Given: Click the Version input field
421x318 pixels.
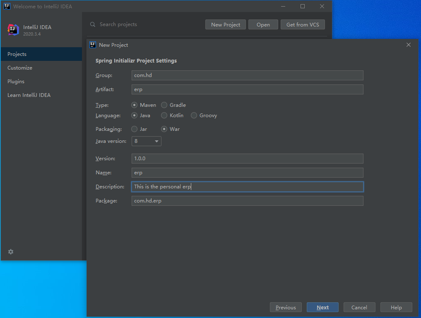Looking at the screenshot, I should [247, 159].
